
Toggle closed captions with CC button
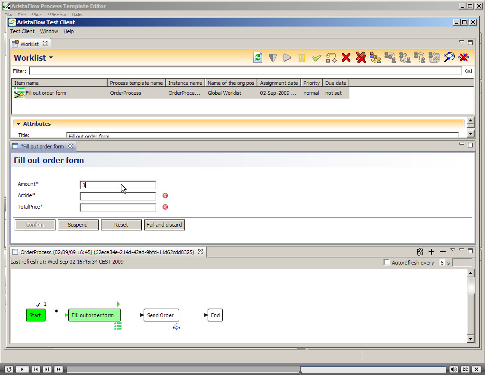point(465,369)
